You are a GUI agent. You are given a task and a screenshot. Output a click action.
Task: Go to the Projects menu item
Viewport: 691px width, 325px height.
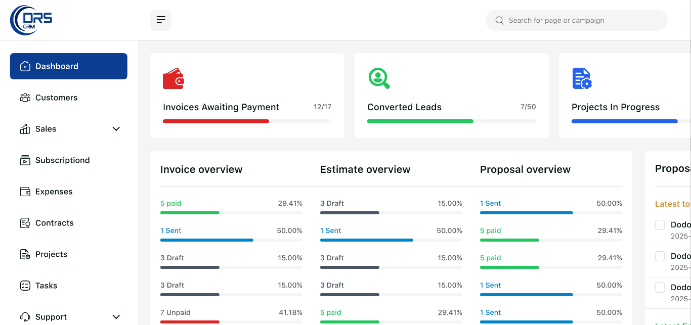pyautogui.click(x=51, y=254)
